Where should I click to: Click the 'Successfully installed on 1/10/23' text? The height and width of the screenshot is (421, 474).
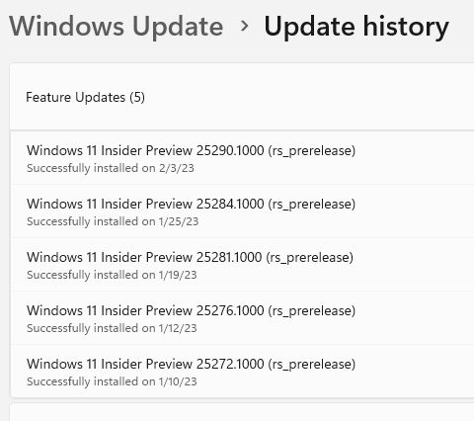(112, 381)
